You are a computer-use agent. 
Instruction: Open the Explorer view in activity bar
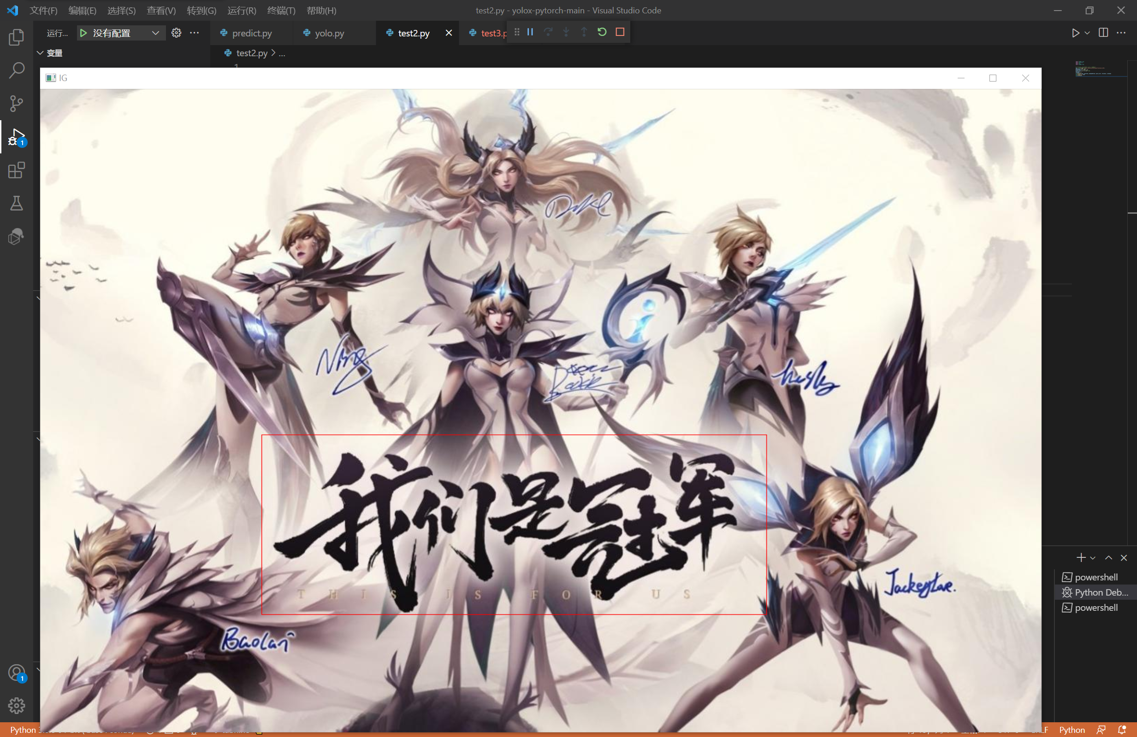click(16, 37)
